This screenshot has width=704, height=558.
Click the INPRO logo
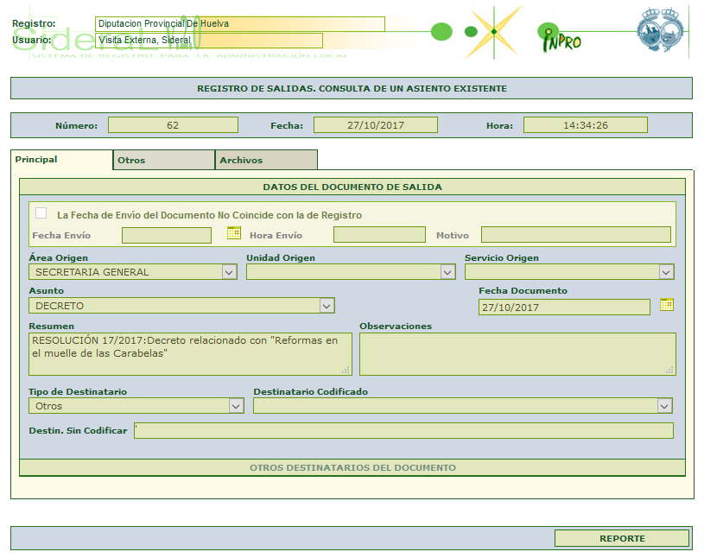[x=560, y=38]
